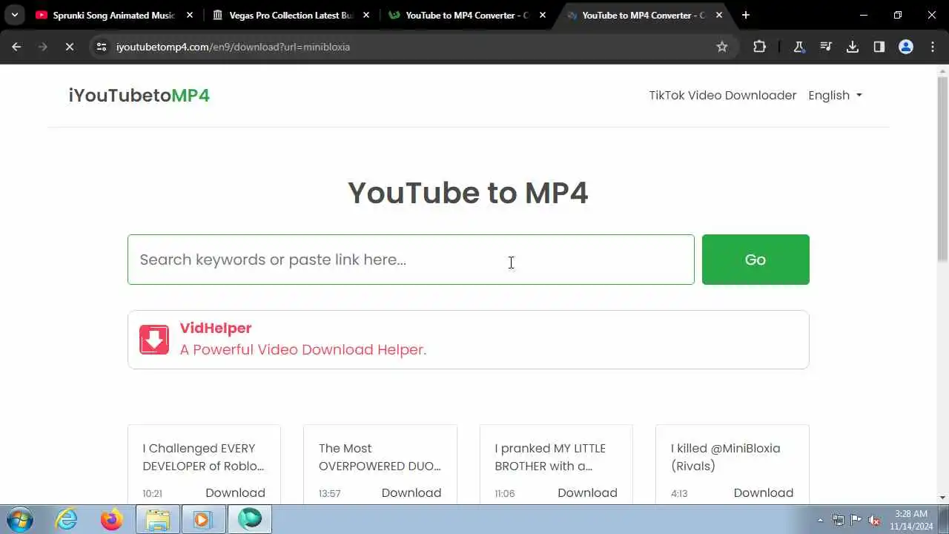Click the green Go button
The width and height of the screenshot is (949, 534).
click(755, 260)
